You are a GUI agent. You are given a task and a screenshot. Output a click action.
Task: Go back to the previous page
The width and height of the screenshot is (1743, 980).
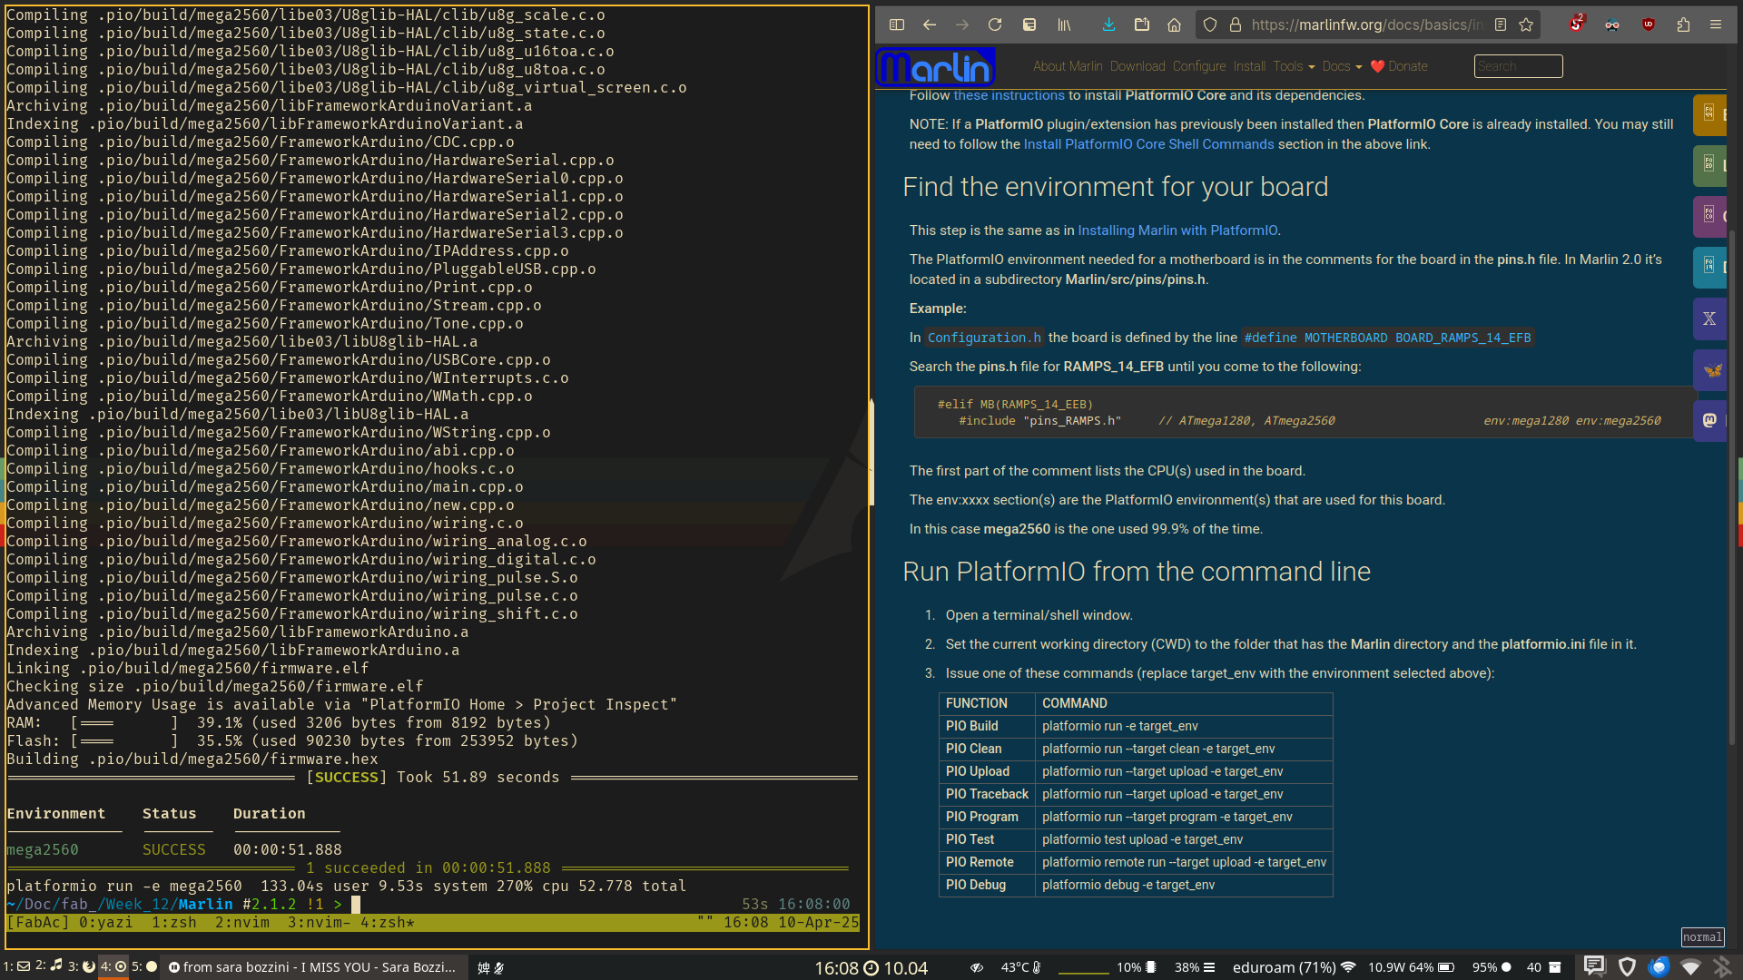click(930, 25)
